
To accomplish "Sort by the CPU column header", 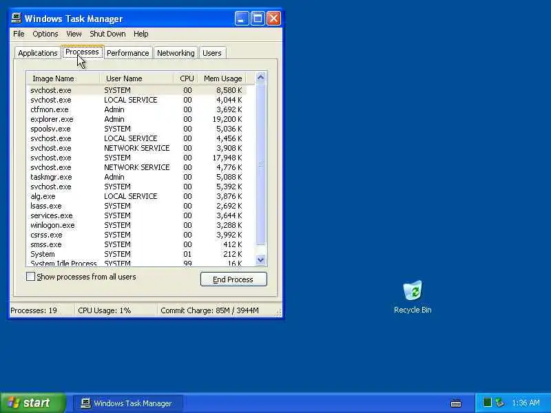I will coord(186,78).
